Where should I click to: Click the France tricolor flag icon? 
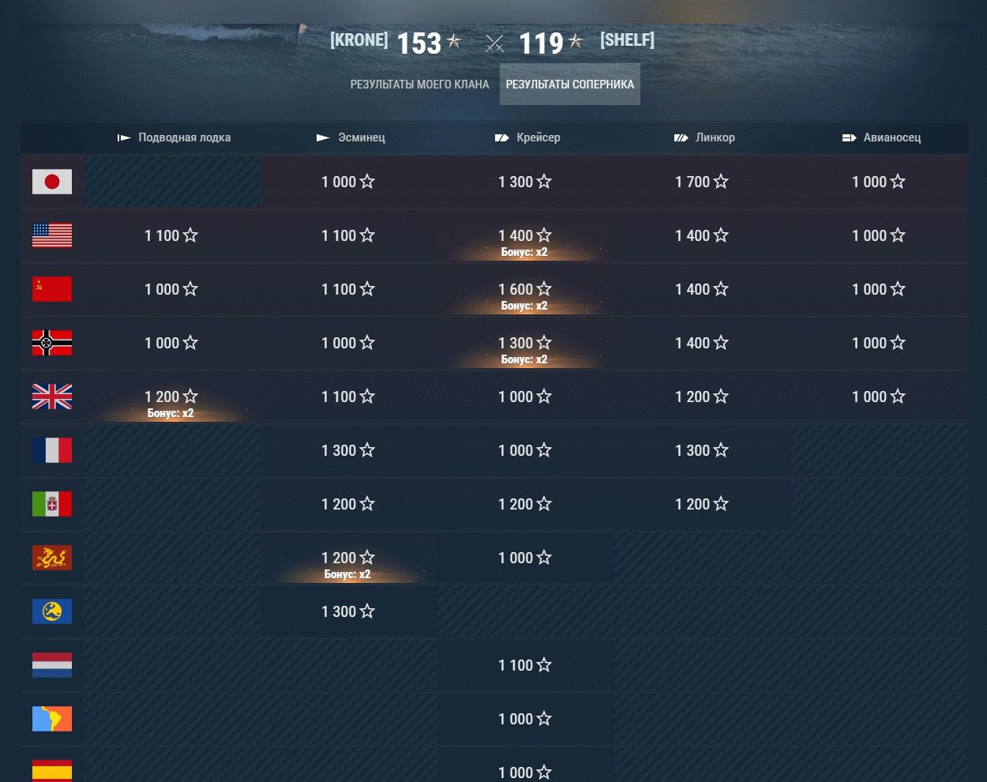tap(52, 450)
